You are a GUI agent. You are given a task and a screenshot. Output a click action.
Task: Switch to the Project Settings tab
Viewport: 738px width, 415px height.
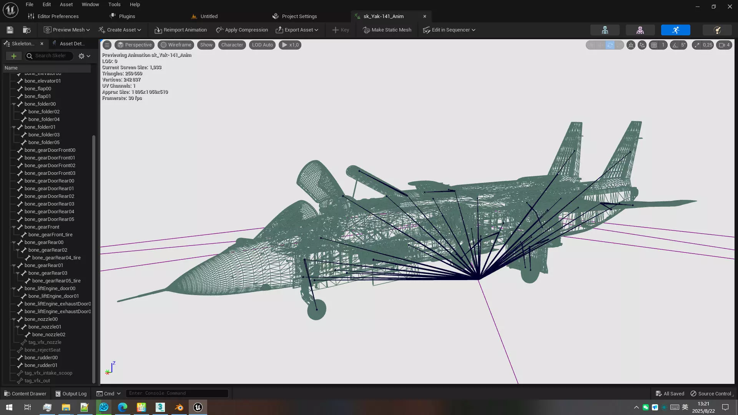tap(295, 17)
